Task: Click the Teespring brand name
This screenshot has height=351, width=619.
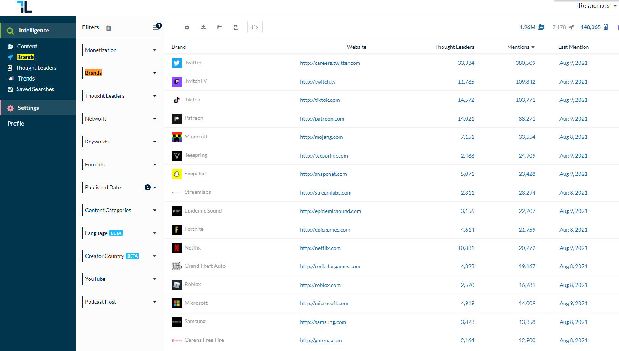Action: (196, 155)
